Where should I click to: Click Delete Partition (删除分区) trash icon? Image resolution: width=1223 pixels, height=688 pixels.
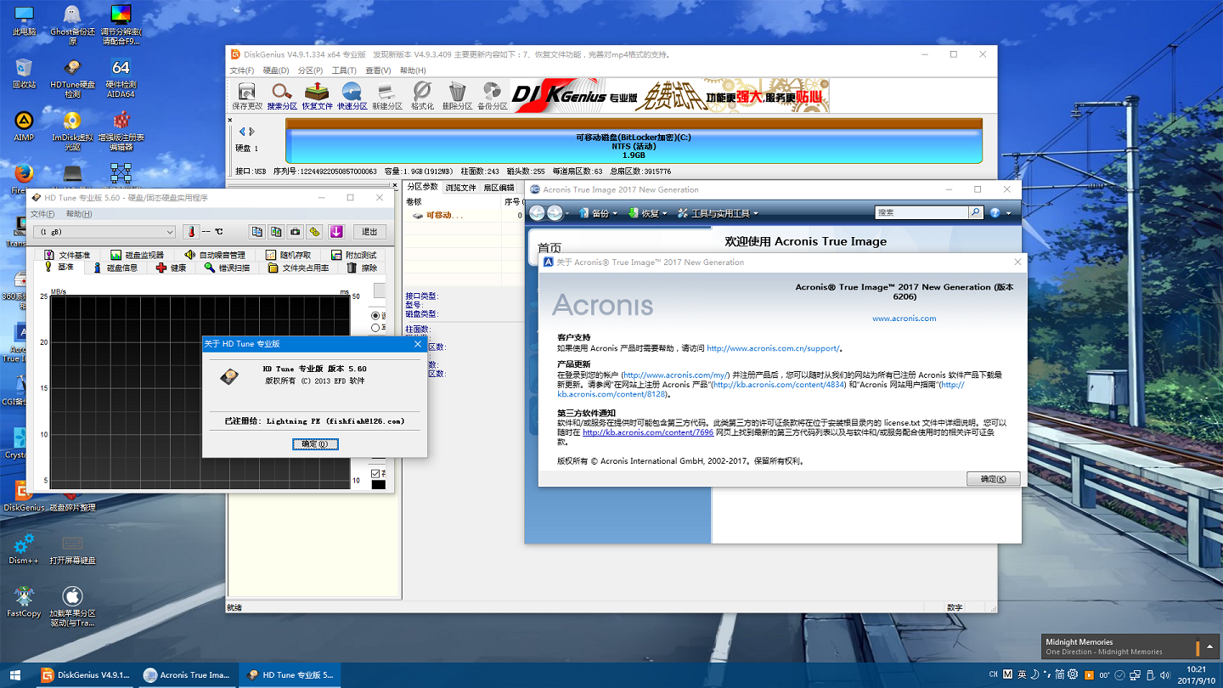tap(457, 96)
